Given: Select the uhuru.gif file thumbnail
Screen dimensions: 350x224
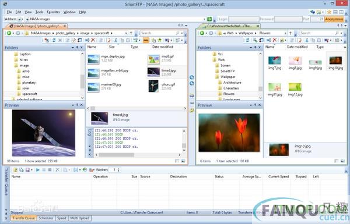Looking at the screenshot, I should pyautogui.click(x=153, y=86).
